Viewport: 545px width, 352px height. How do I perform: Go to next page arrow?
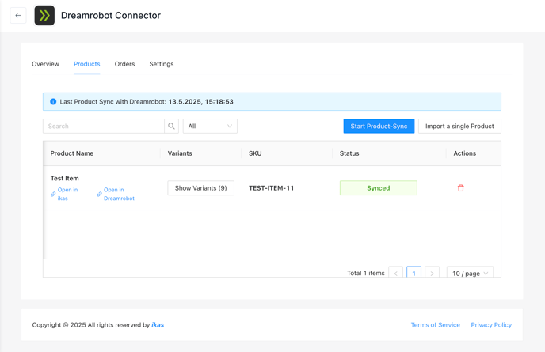pyautogui.click(x=432, y=273)
